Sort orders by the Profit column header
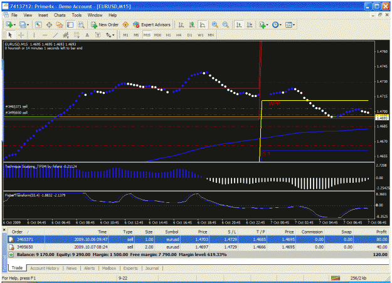392x283 pixels. coord(381,232)
